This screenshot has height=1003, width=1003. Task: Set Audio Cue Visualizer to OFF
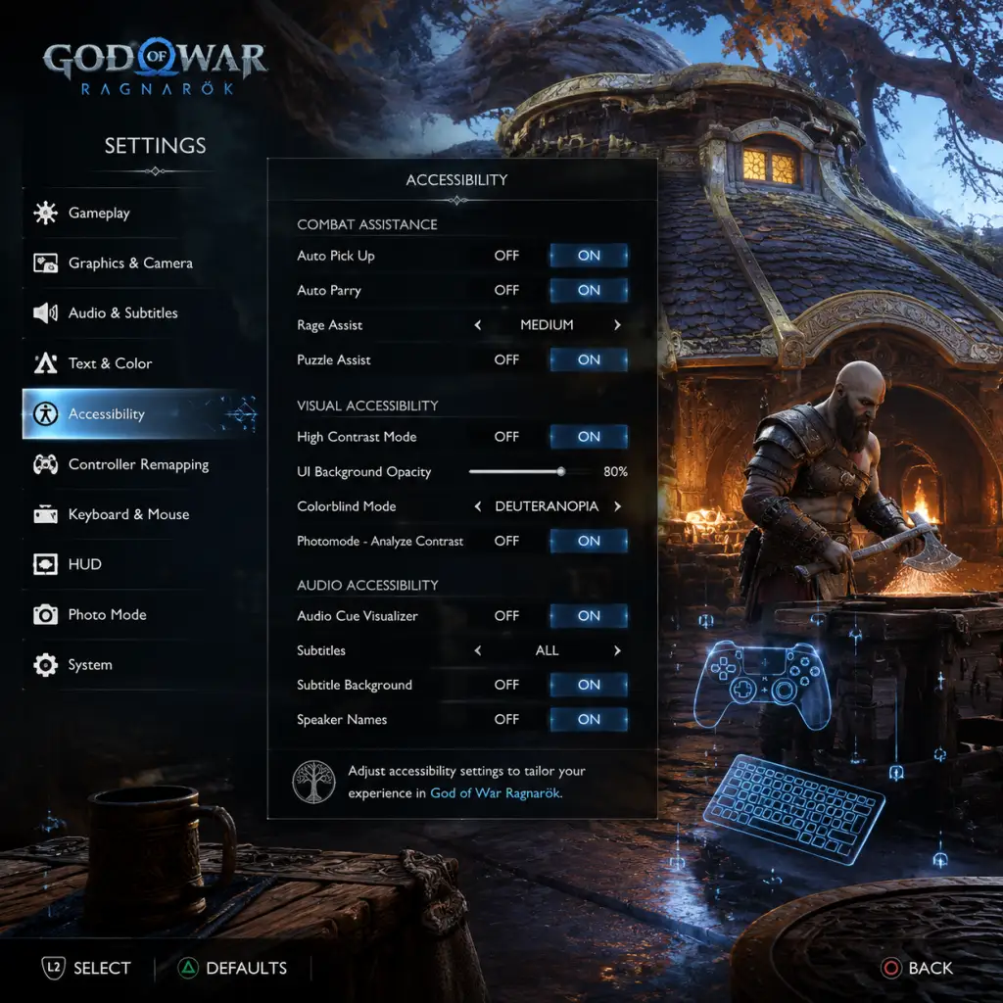point(506,615)
